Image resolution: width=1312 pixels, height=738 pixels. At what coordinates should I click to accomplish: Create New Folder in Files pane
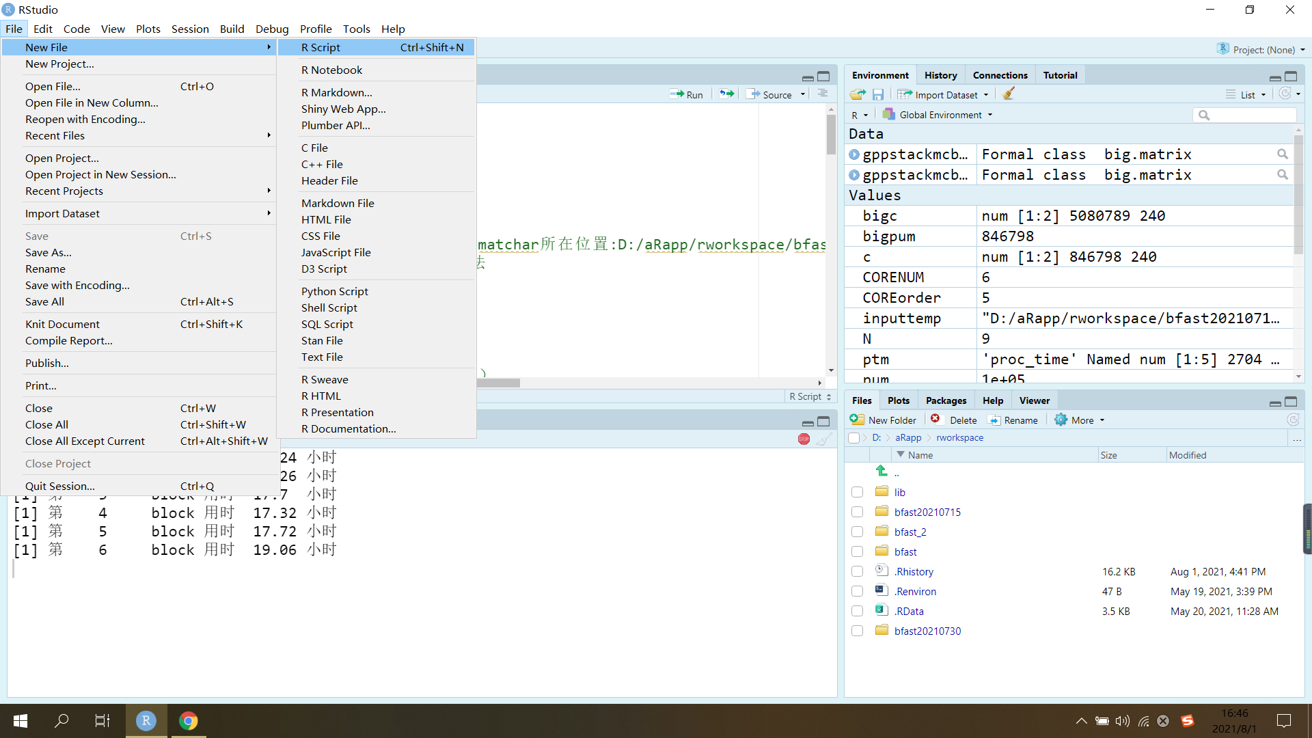point(883,420)
